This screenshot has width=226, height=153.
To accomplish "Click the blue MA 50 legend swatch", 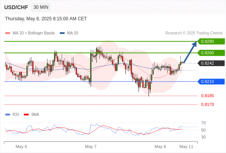I will [62, 33].
